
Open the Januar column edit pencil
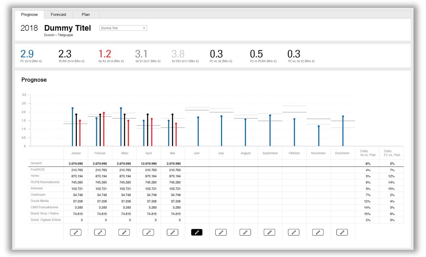pyautogui.click(x=76, y=232)
